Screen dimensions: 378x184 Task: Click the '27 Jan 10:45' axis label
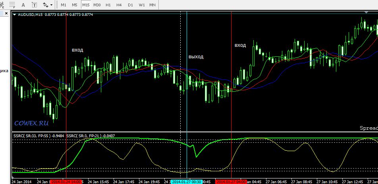(x=327, y=182)
